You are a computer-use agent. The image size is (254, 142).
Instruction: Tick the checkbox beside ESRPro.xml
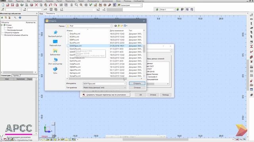[68, 40]
